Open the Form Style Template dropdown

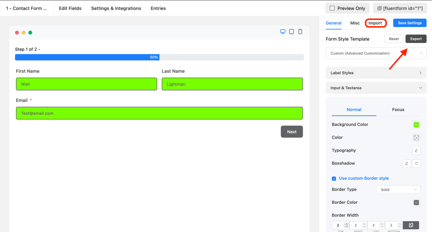376,53
